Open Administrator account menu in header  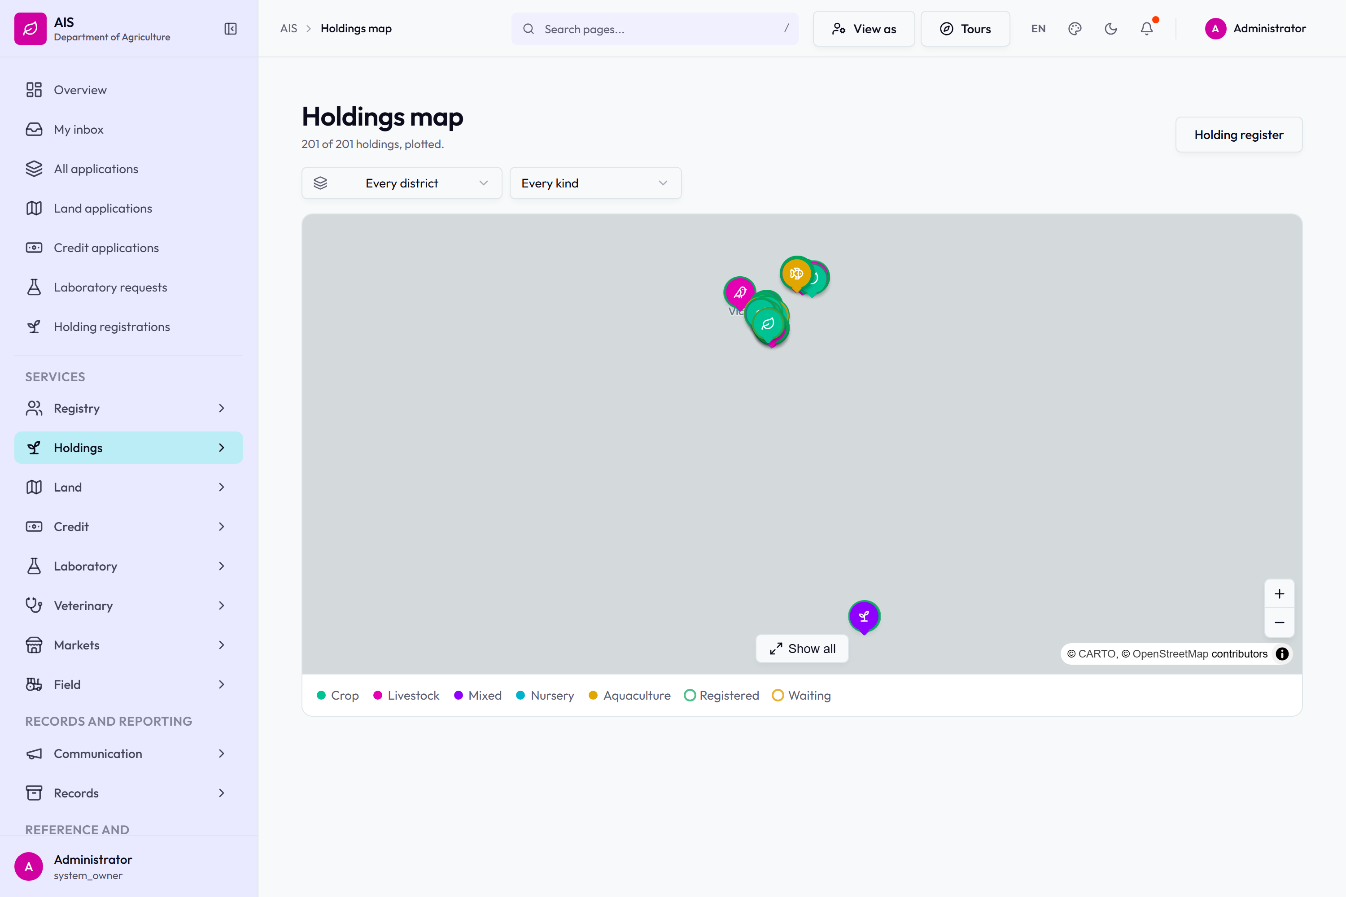click(x=1255, y=29)
